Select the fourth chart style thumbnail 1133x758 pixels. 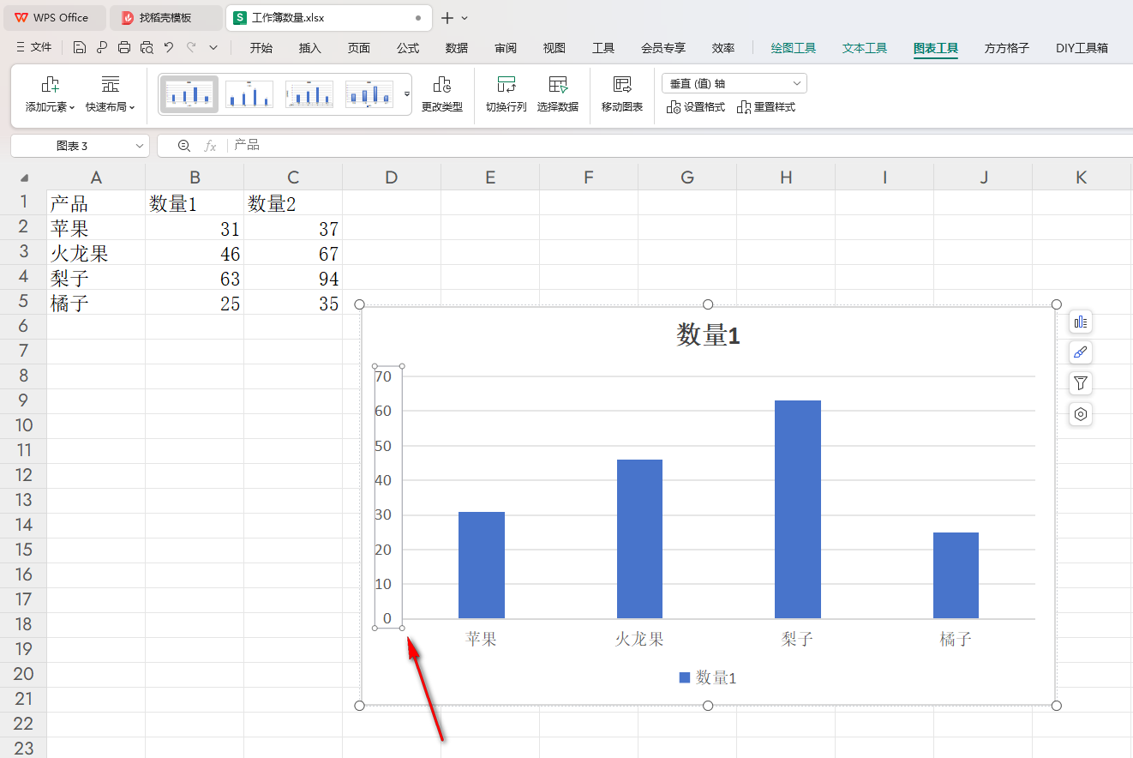click(x=369, y=93)
